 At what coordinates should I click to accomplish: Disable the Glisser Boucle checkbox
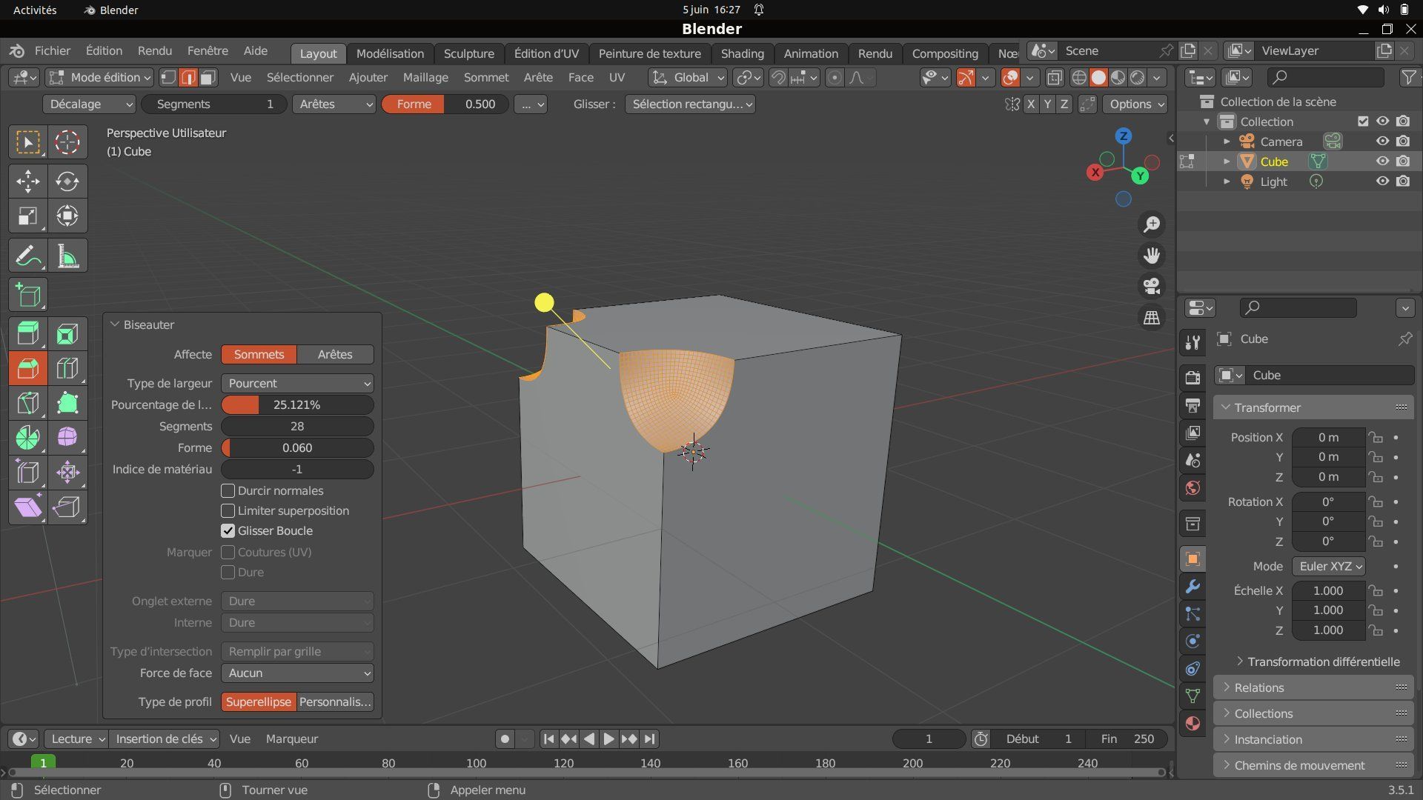coord(228,531)
